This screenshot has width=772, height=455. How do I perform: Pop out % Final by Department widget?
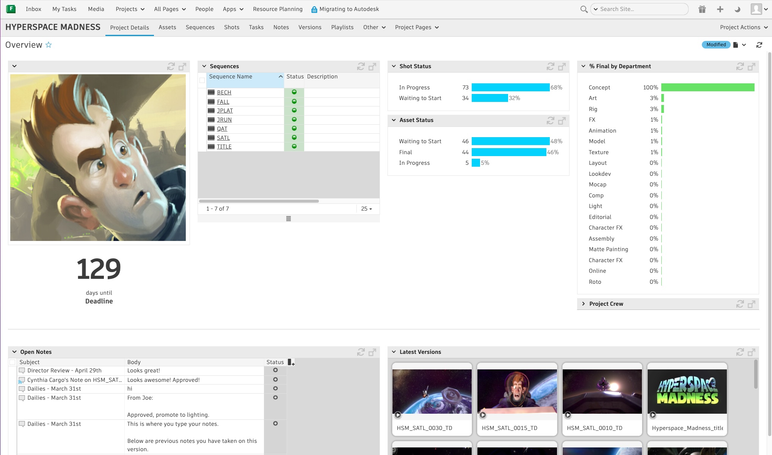click(x=752, y=66)
